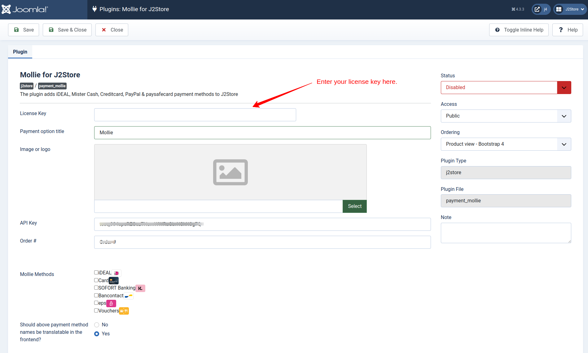Switch to the Plugin tab

[x=20, y=52]
